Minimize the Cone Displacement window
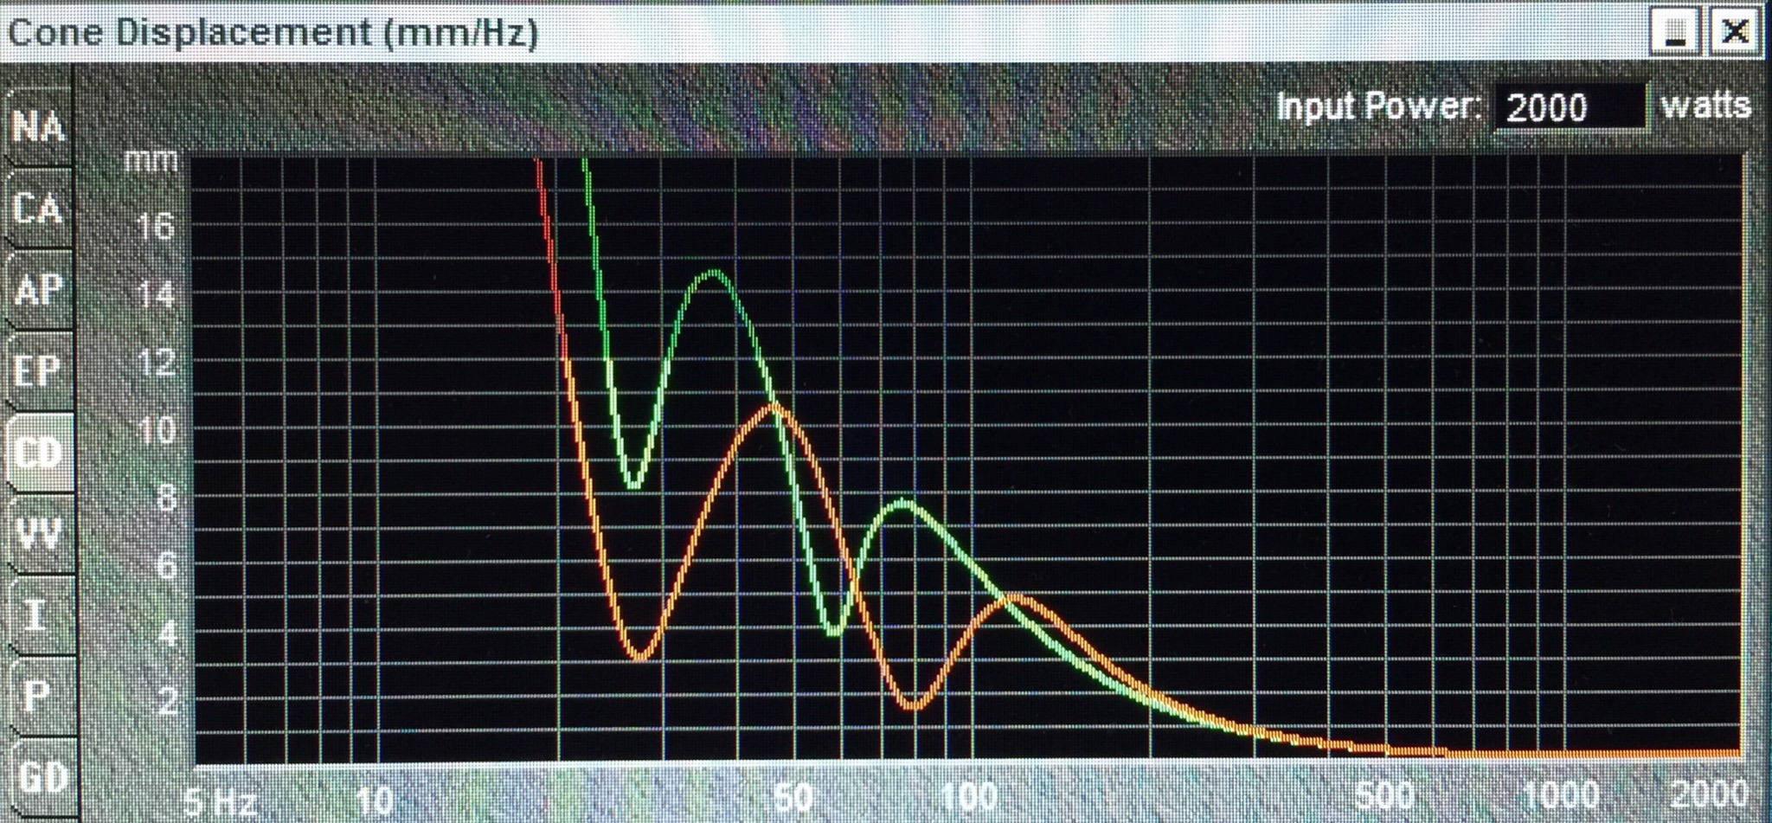 coord(1677,32)
